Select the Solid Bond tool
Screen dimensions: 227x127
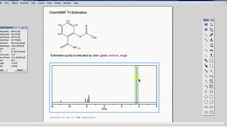tap(206, 35)
